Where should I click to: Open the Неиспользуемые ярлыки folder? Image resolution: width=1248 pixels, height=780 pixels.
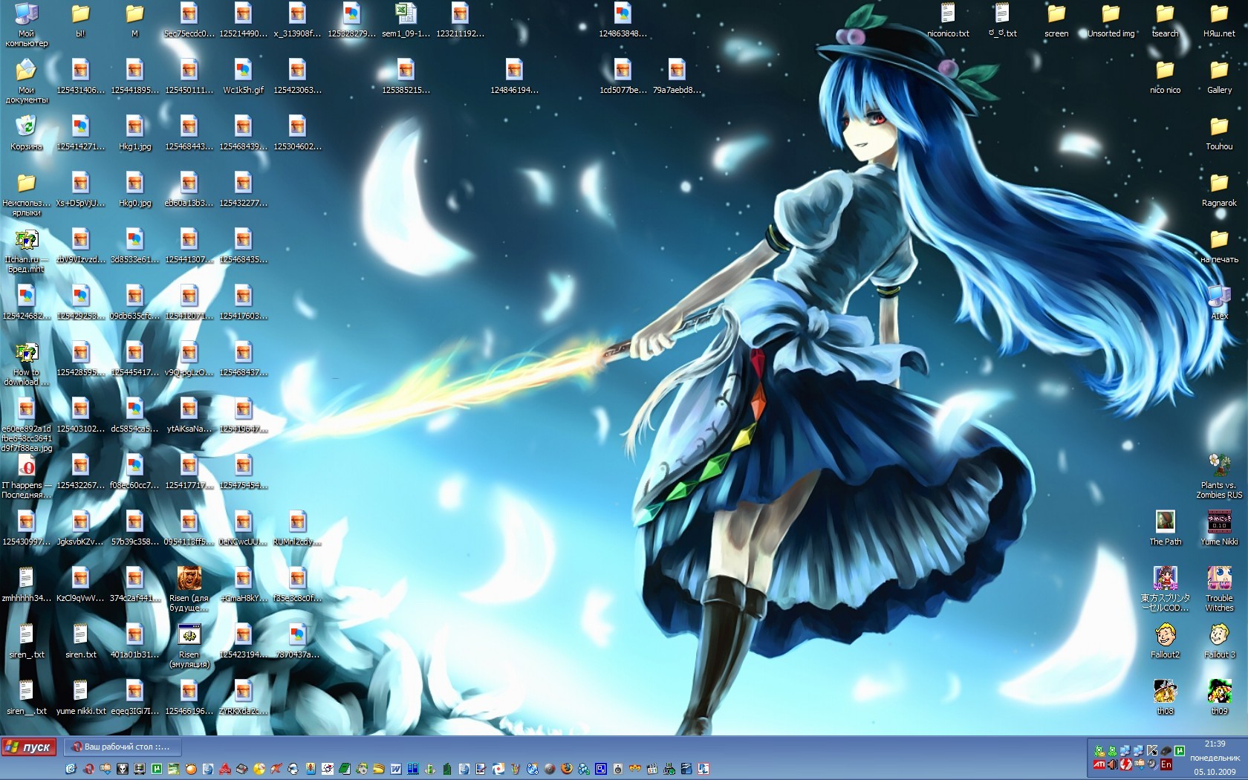tap(27, 193)
